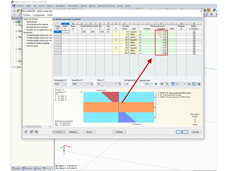
Task: Open Módulos adicionais menu in RFEM
Action: [x=106, y=6]
